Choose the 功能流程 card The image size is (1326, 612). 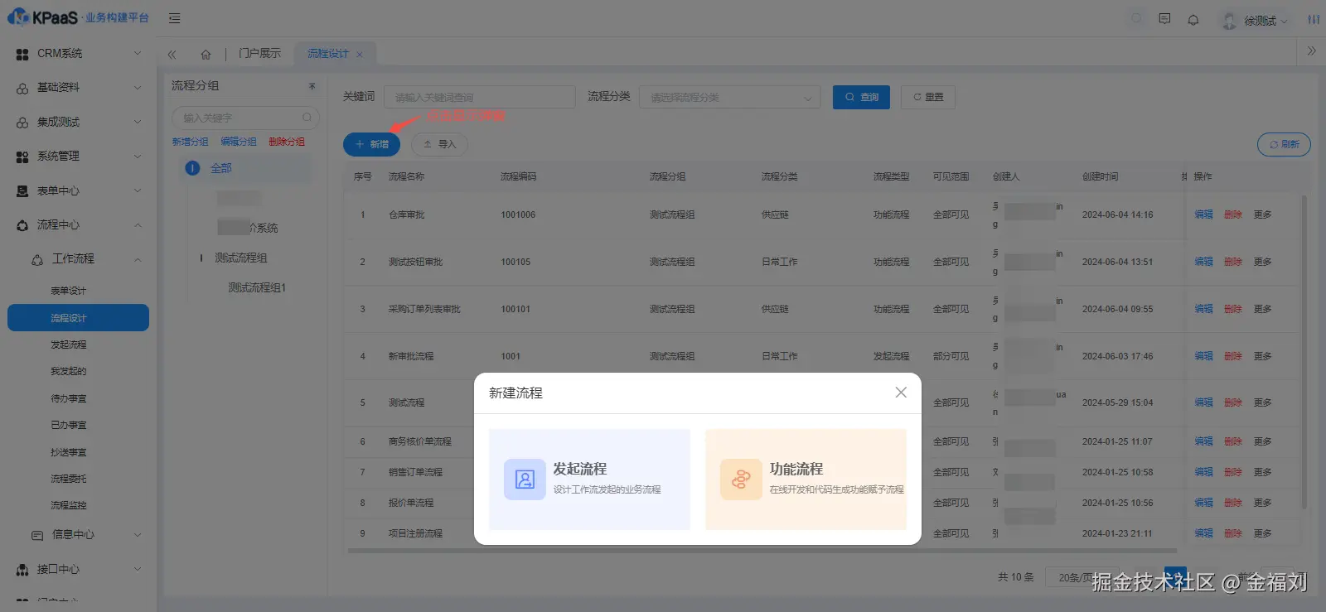806,479
